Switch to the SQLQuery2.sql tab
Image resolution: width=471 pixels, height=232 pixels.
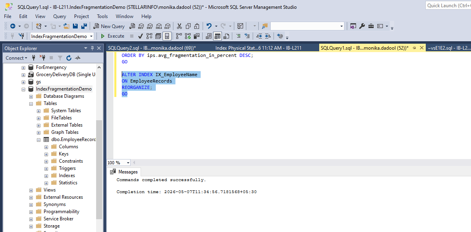tap(152, 48)
